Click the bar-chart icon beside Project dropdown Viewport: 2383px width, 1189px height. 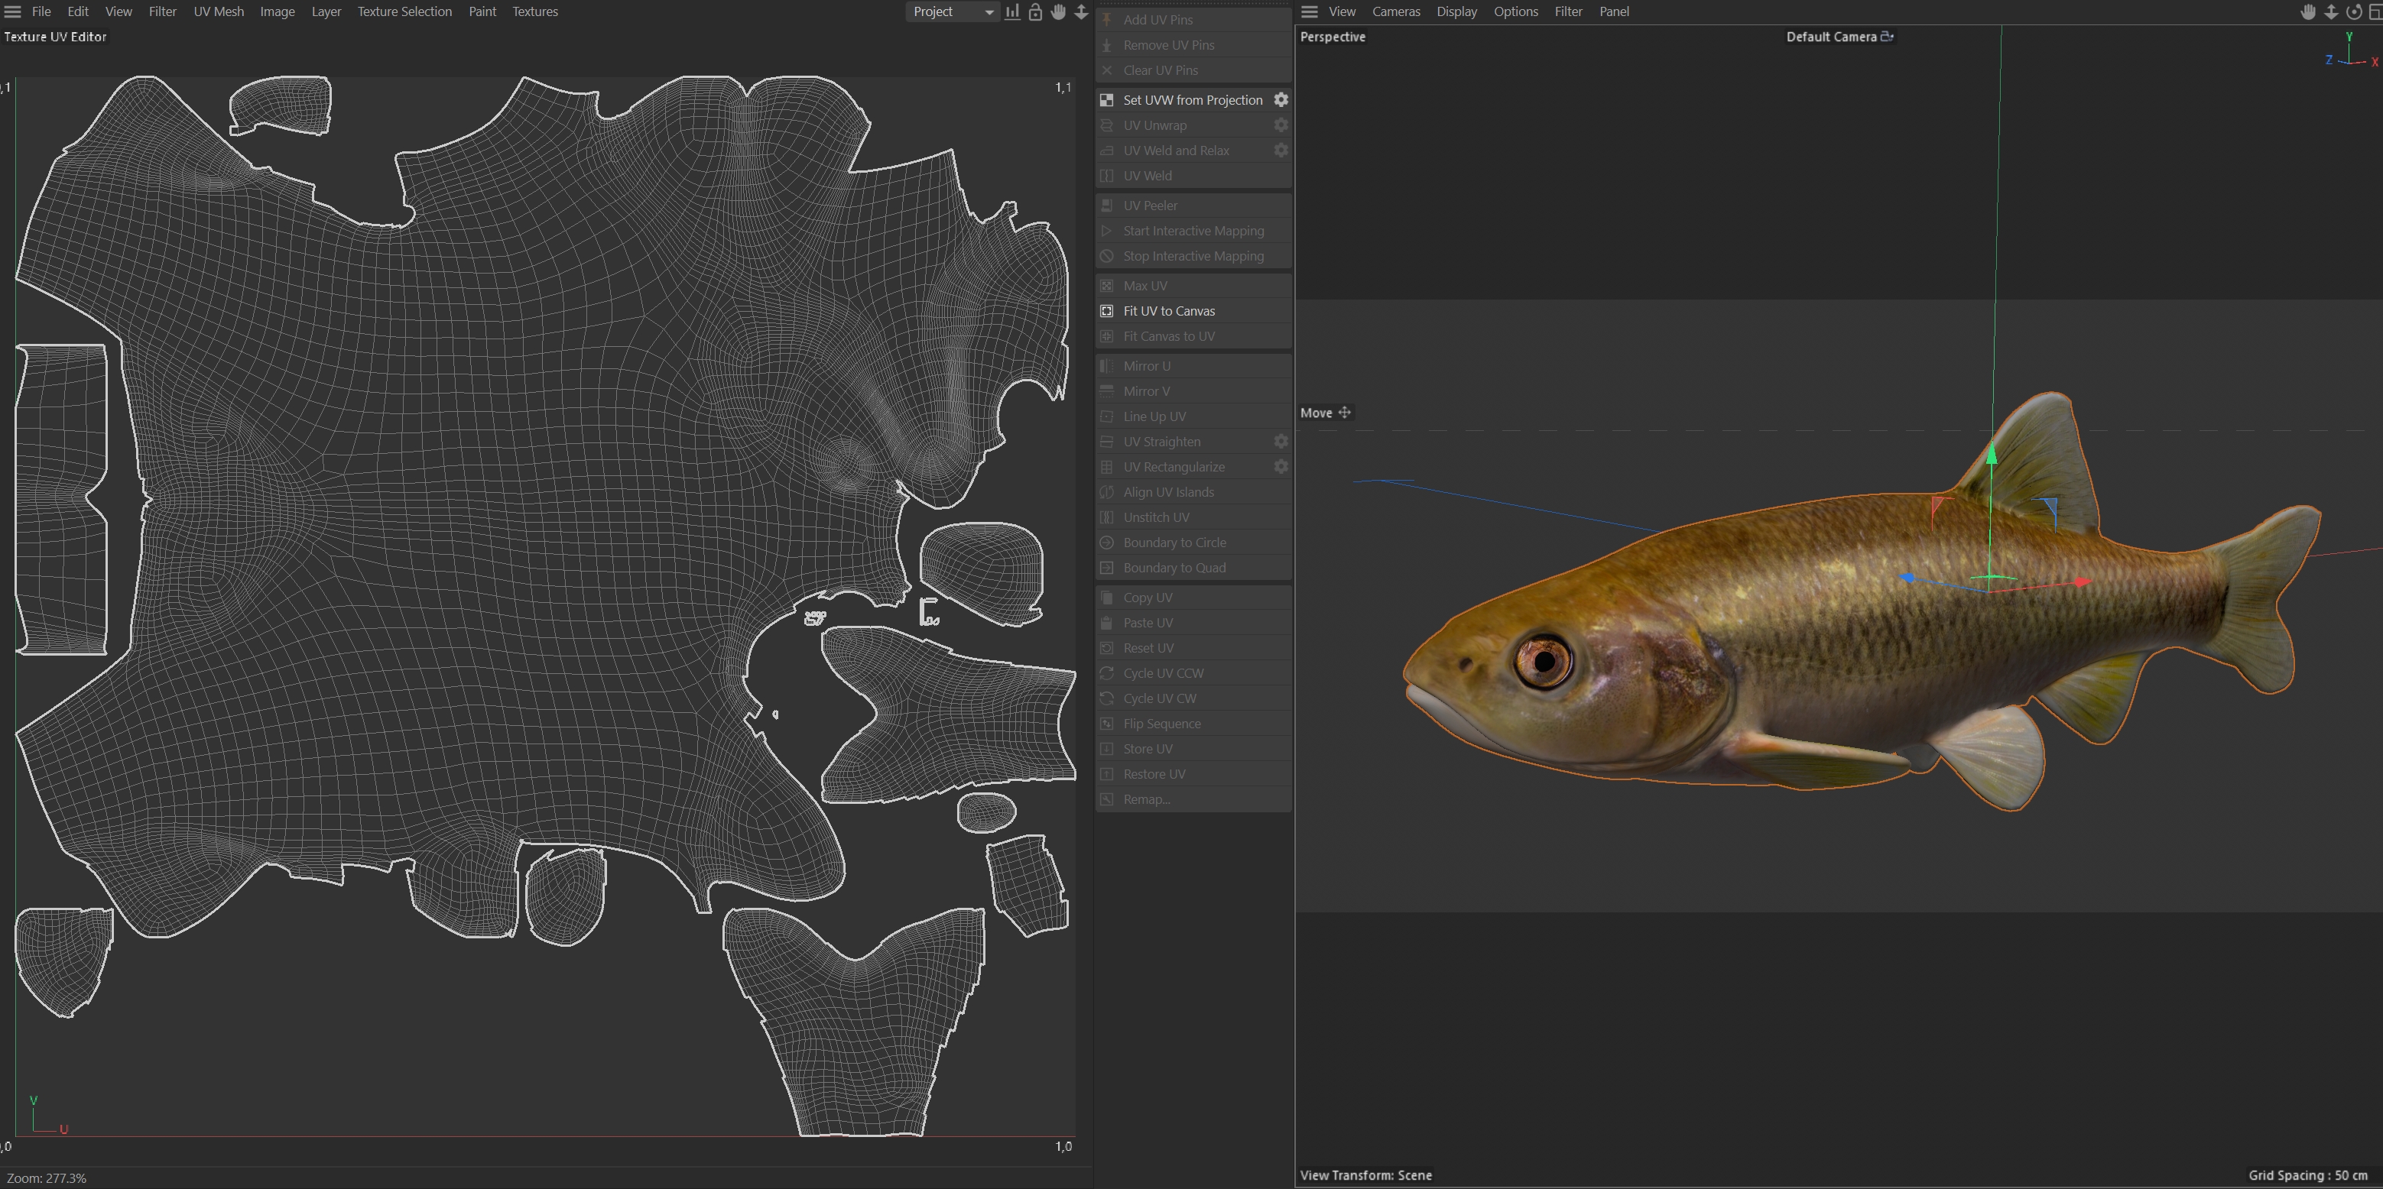pos(1013,12)
